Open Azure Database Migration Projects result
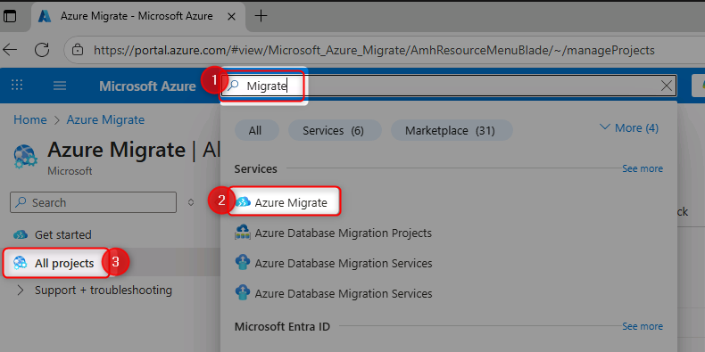The image size is (705, 352). pos(343,233)
